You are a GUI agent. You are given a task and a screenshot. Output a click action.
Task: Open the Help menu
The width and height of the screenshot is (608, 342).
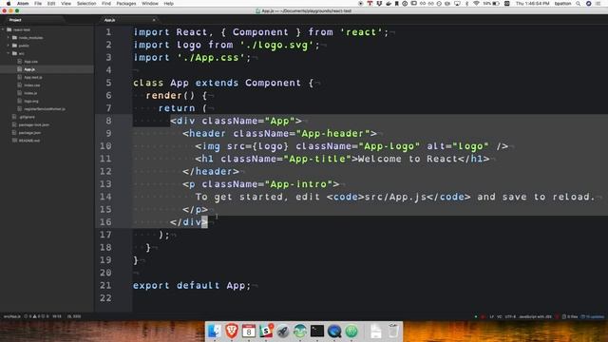(169, 4)
